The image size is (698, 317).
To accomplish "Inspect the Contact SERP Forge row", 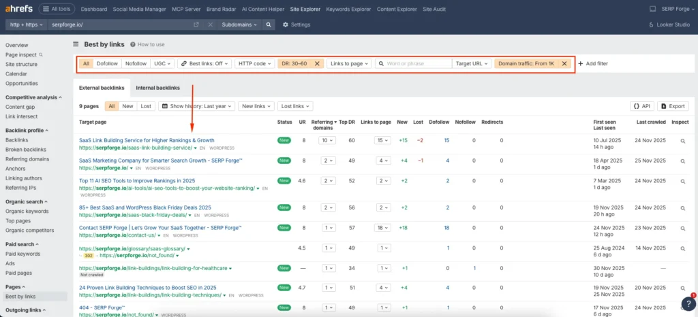I will 683,228.
